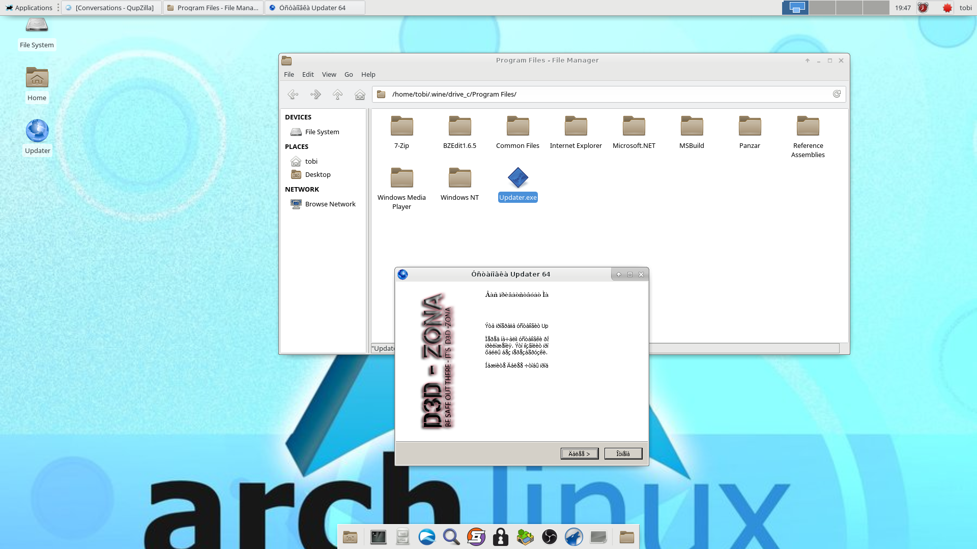Open tobi user menu in panel

point(966,8)
